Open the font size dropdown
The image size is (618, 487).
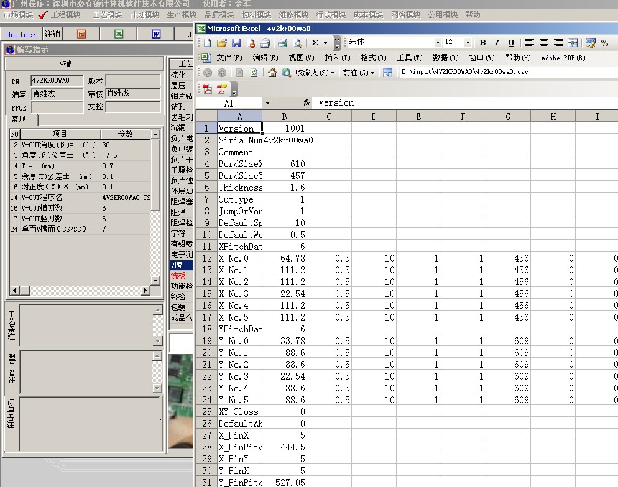(468, 42)
